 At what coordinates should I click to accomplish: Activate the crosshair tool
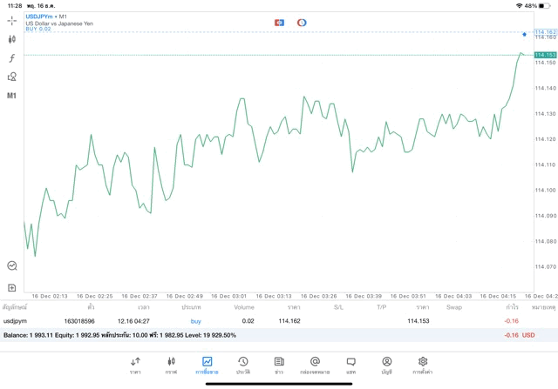click(x=12, y=20)
